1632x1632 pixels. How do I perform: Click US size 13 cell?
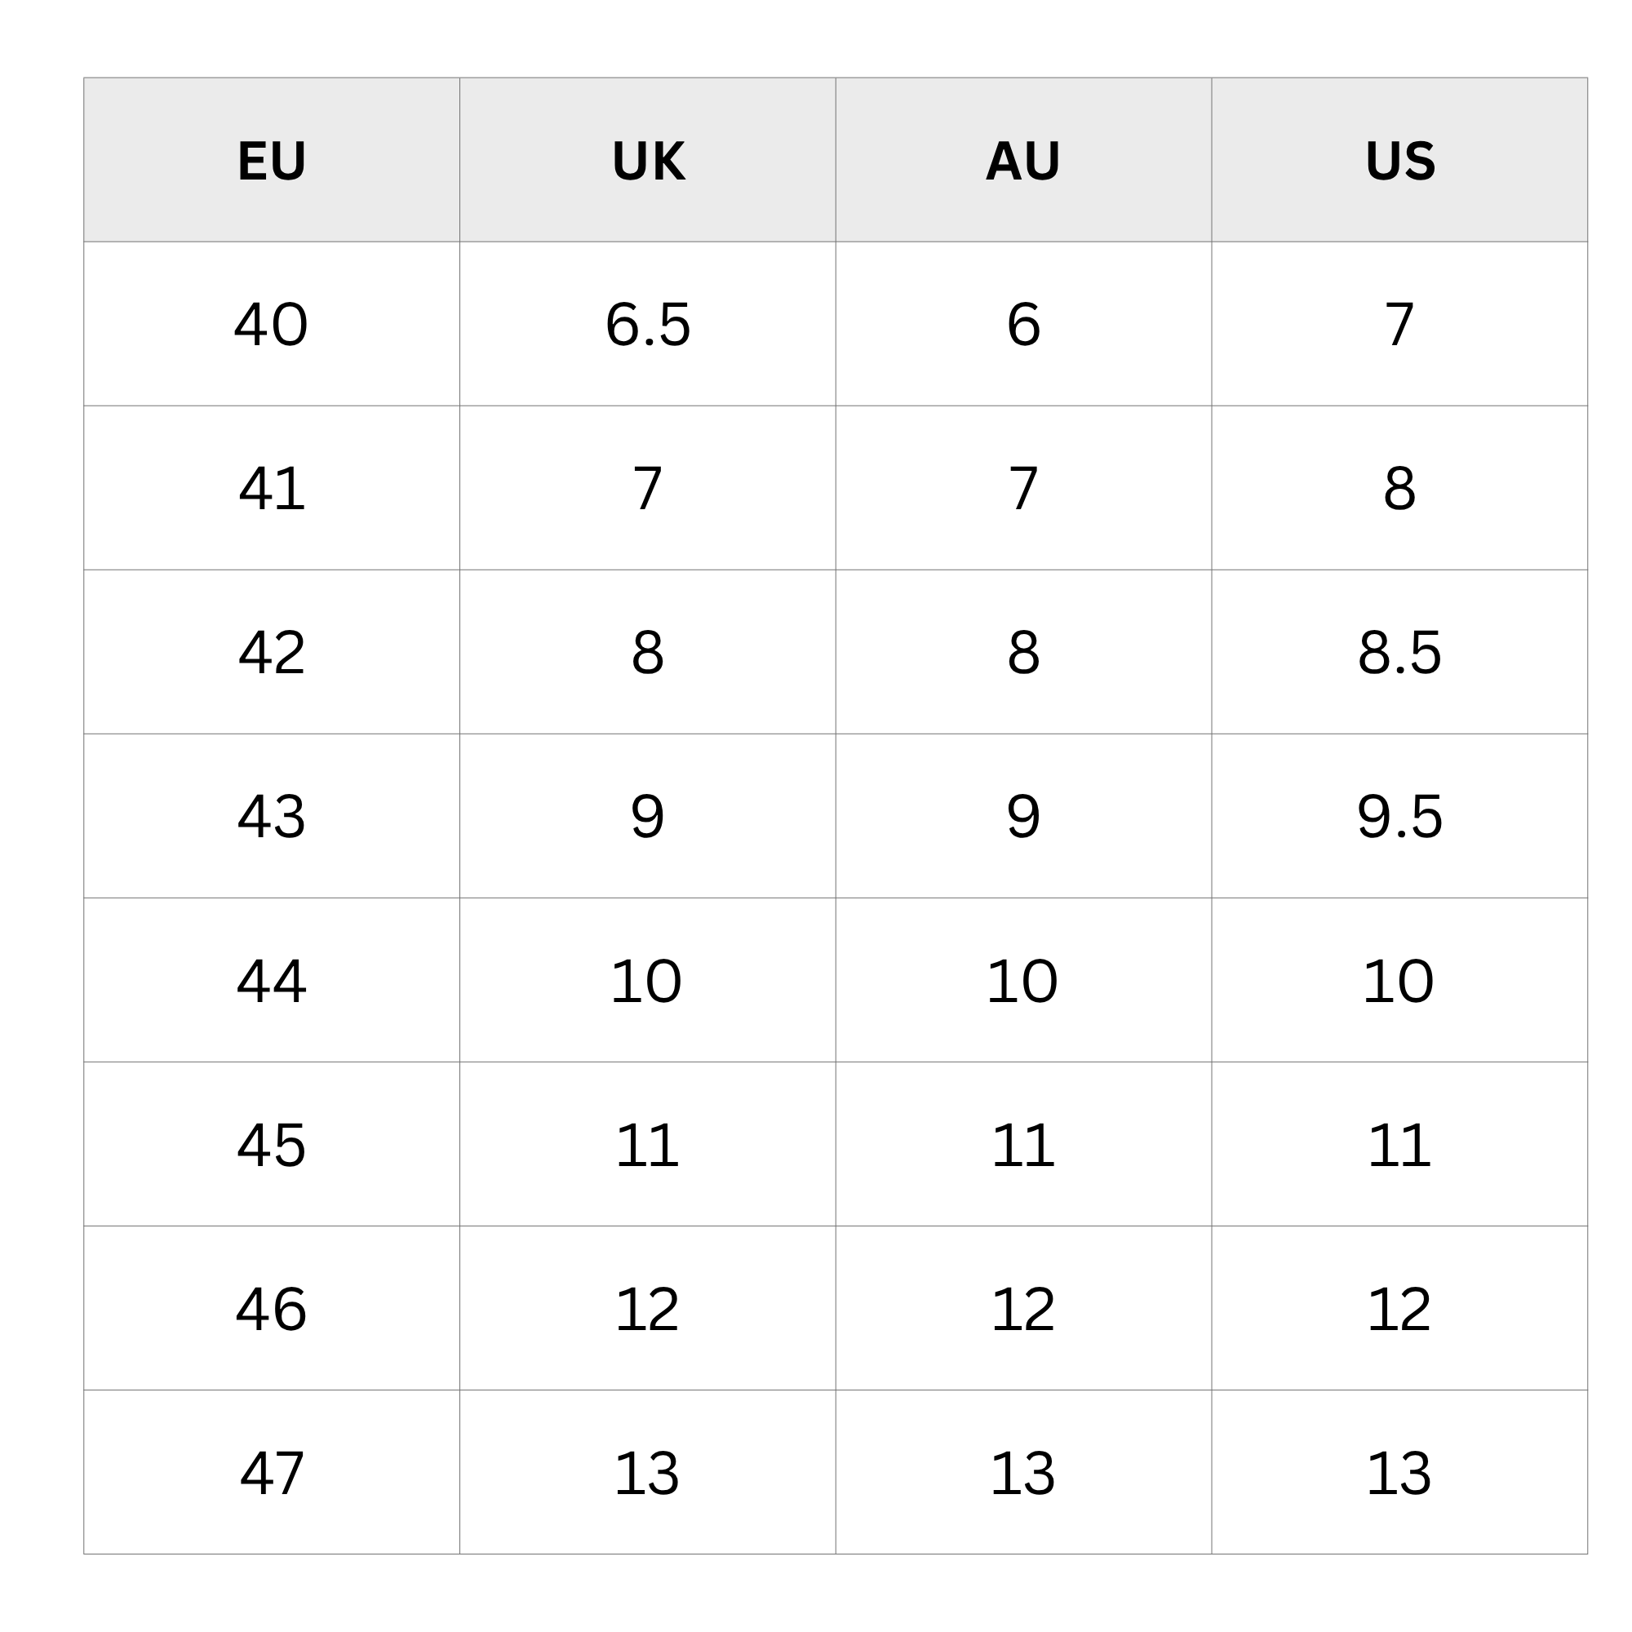(1399, 1471)
